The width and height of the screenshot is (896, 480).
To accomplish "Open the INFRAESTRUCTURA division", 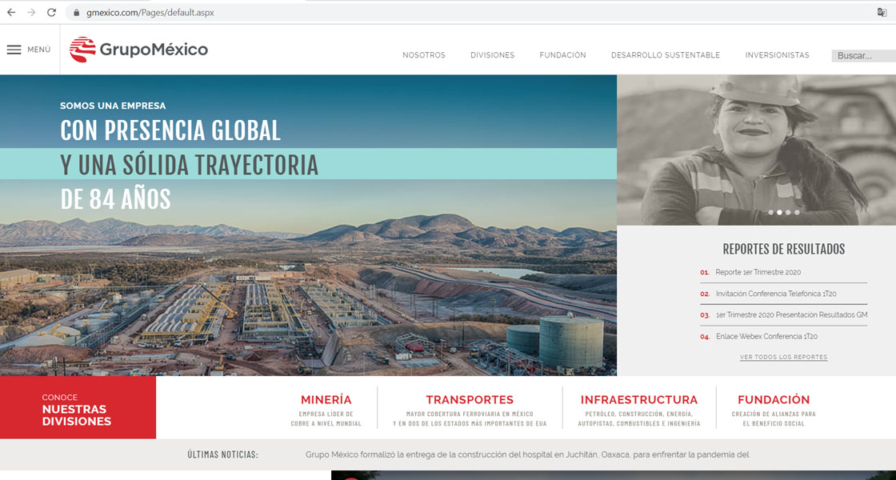I will [x=639, y=400].
